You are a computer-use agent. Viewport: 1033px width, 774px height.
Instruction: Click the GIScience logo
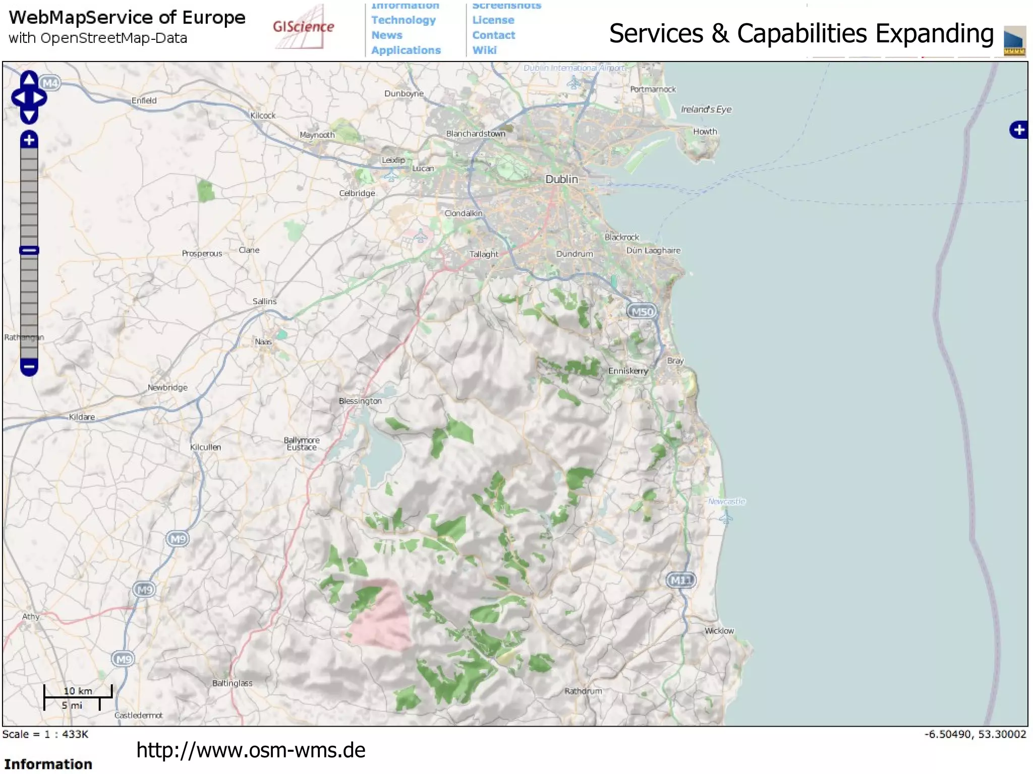(x=303, y=27)
